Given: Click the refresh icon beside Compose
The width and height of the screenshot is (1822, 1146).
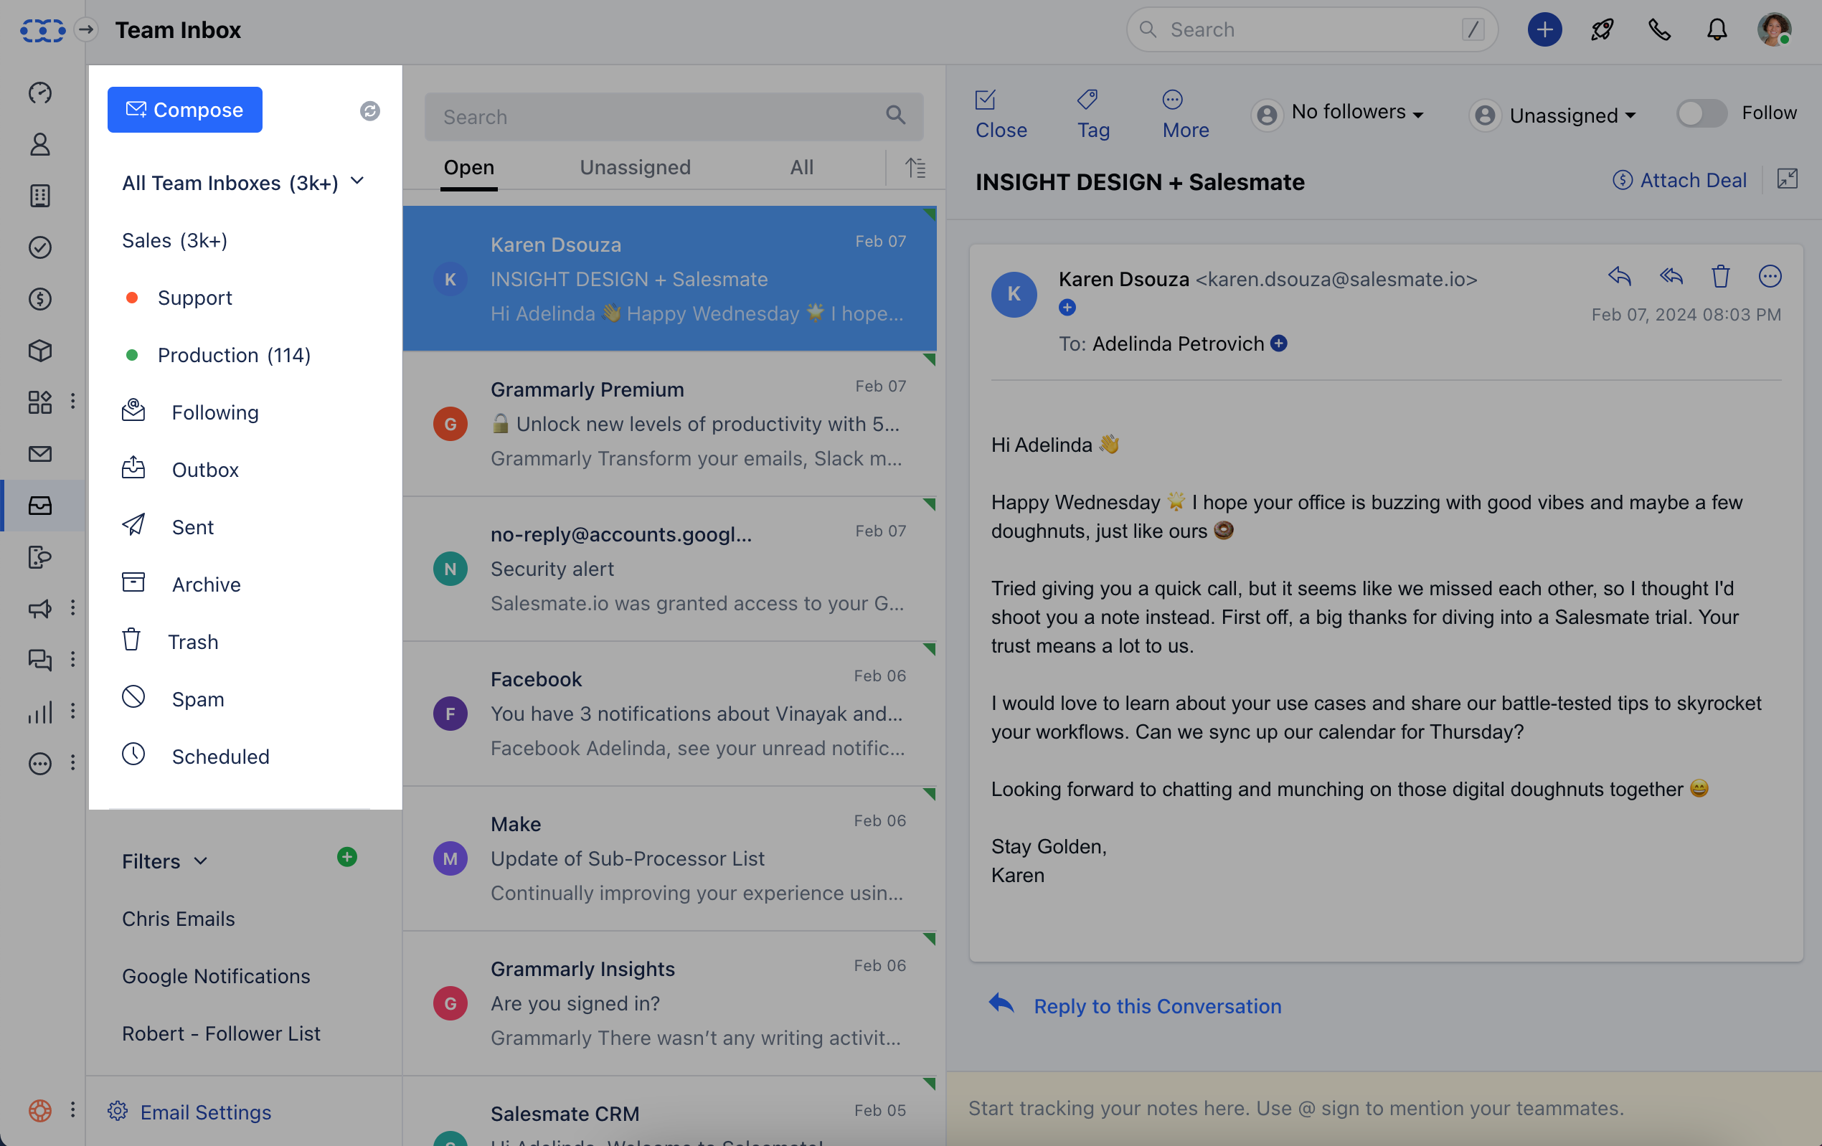Looking at the screenshot, I should click(369, 111).
